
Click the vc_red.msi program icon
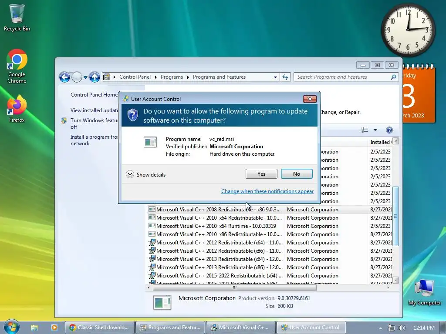click(x=150, y=142)
